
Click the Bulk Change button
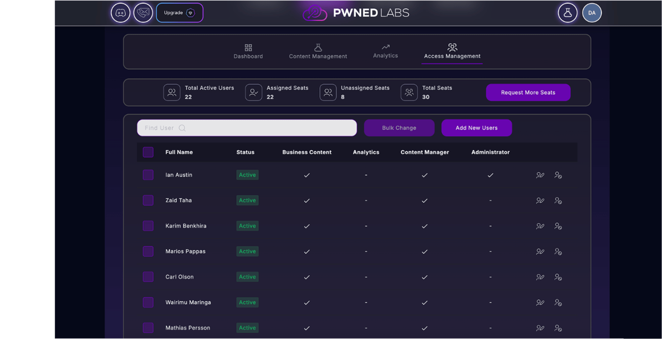399,128
